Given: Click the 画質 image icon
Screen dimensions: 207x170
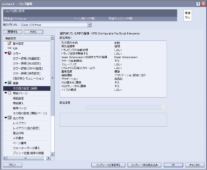Looking at the screenshot, I should coord(9,83).
